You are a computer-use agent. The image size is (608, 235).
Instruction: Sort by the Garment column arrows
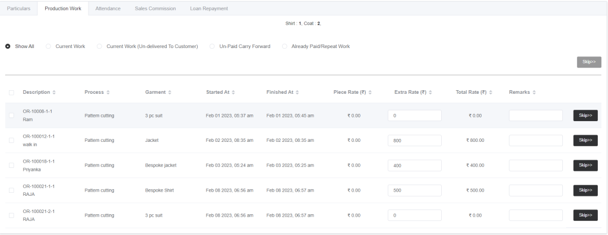point(170,93)
